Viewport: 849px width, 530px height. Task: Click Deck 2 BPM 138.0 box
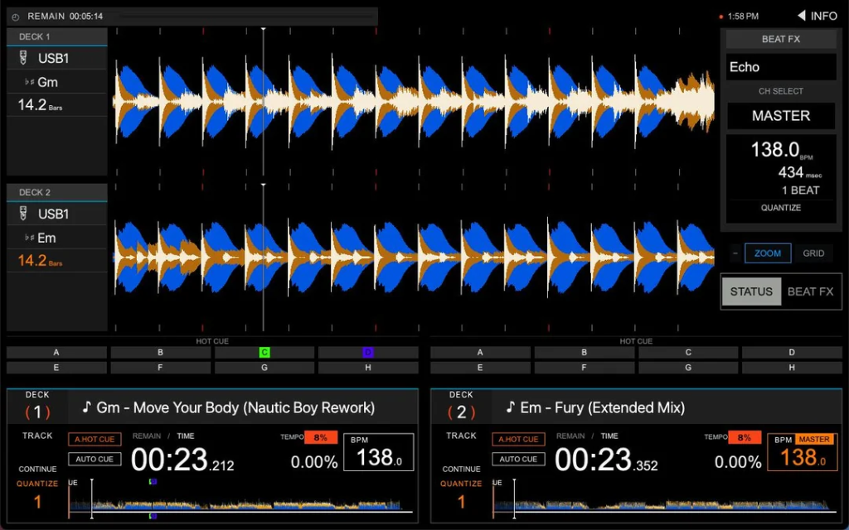click(x=803, y=452)
